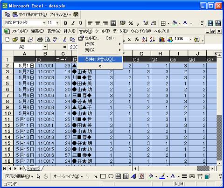Toggle Italic formatting button
Image resolution: width=224 pixels, height=188 pixels.
(x=73, y=23)
